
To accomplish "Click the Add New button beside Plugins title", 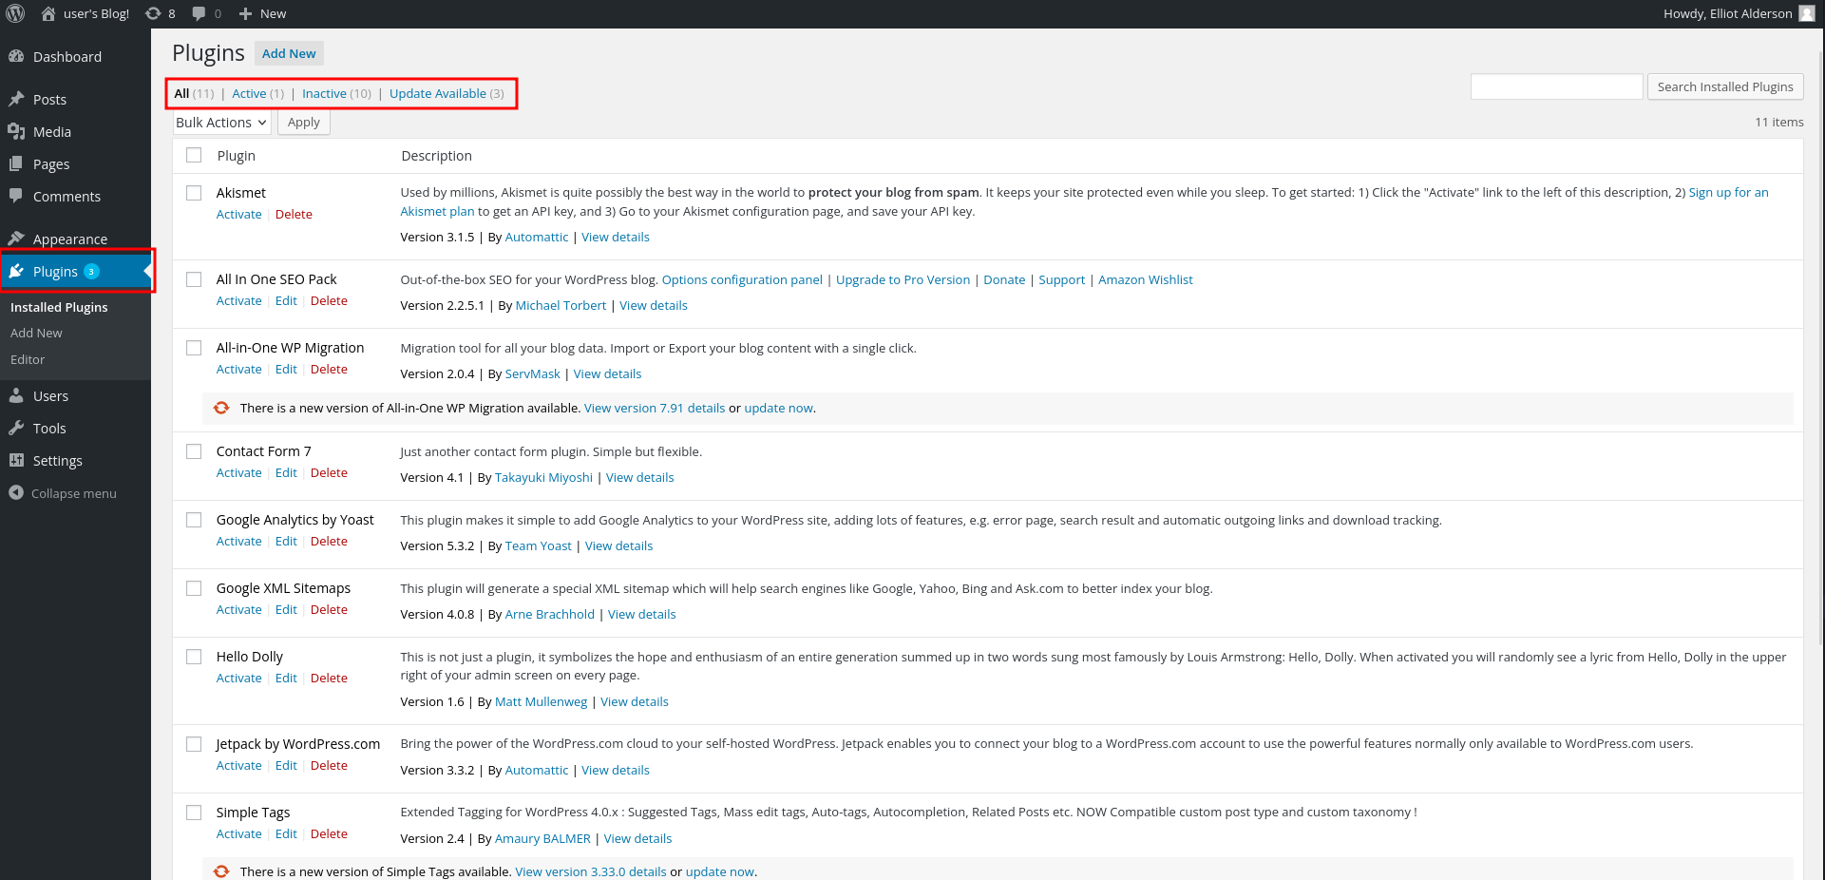I will pos(289,53).
